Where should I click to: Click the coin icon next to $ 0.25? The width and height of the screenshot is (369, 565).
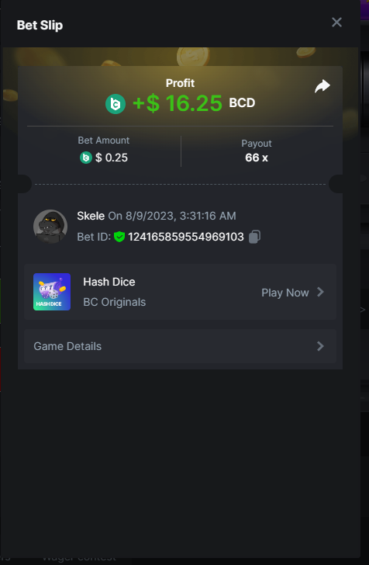(86, 158)
